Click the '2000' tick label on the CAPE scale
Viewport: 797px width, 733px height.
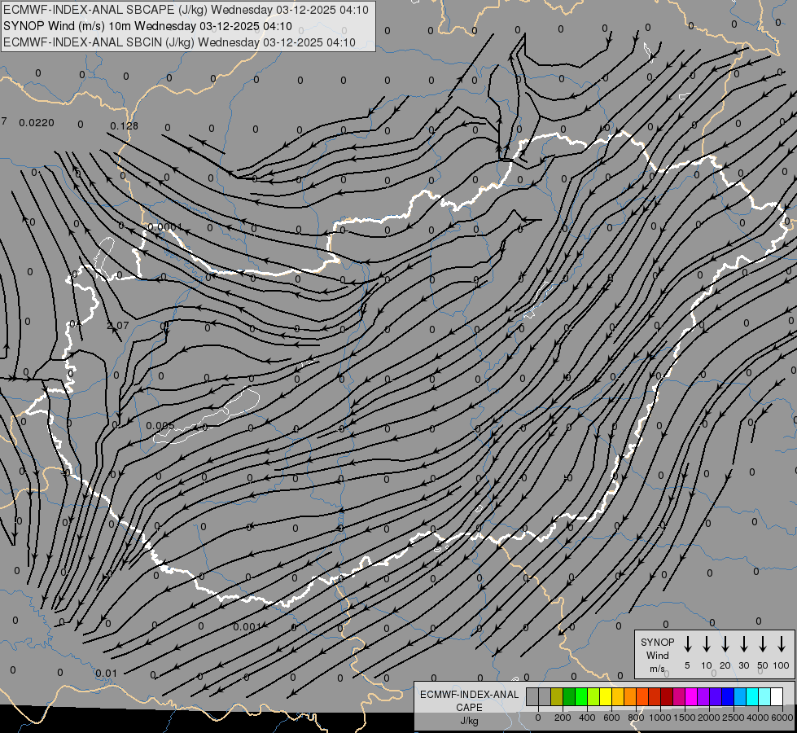click(x=709, y=718)
